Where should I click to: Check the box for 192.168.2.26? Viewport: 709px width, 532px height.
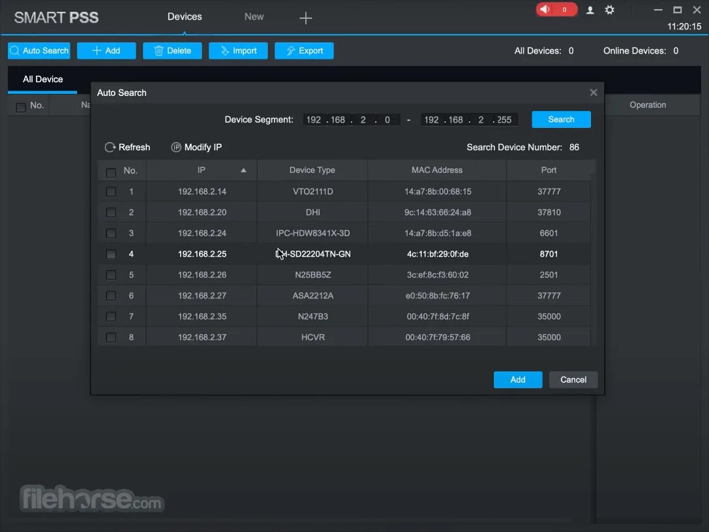pos(111,275)
